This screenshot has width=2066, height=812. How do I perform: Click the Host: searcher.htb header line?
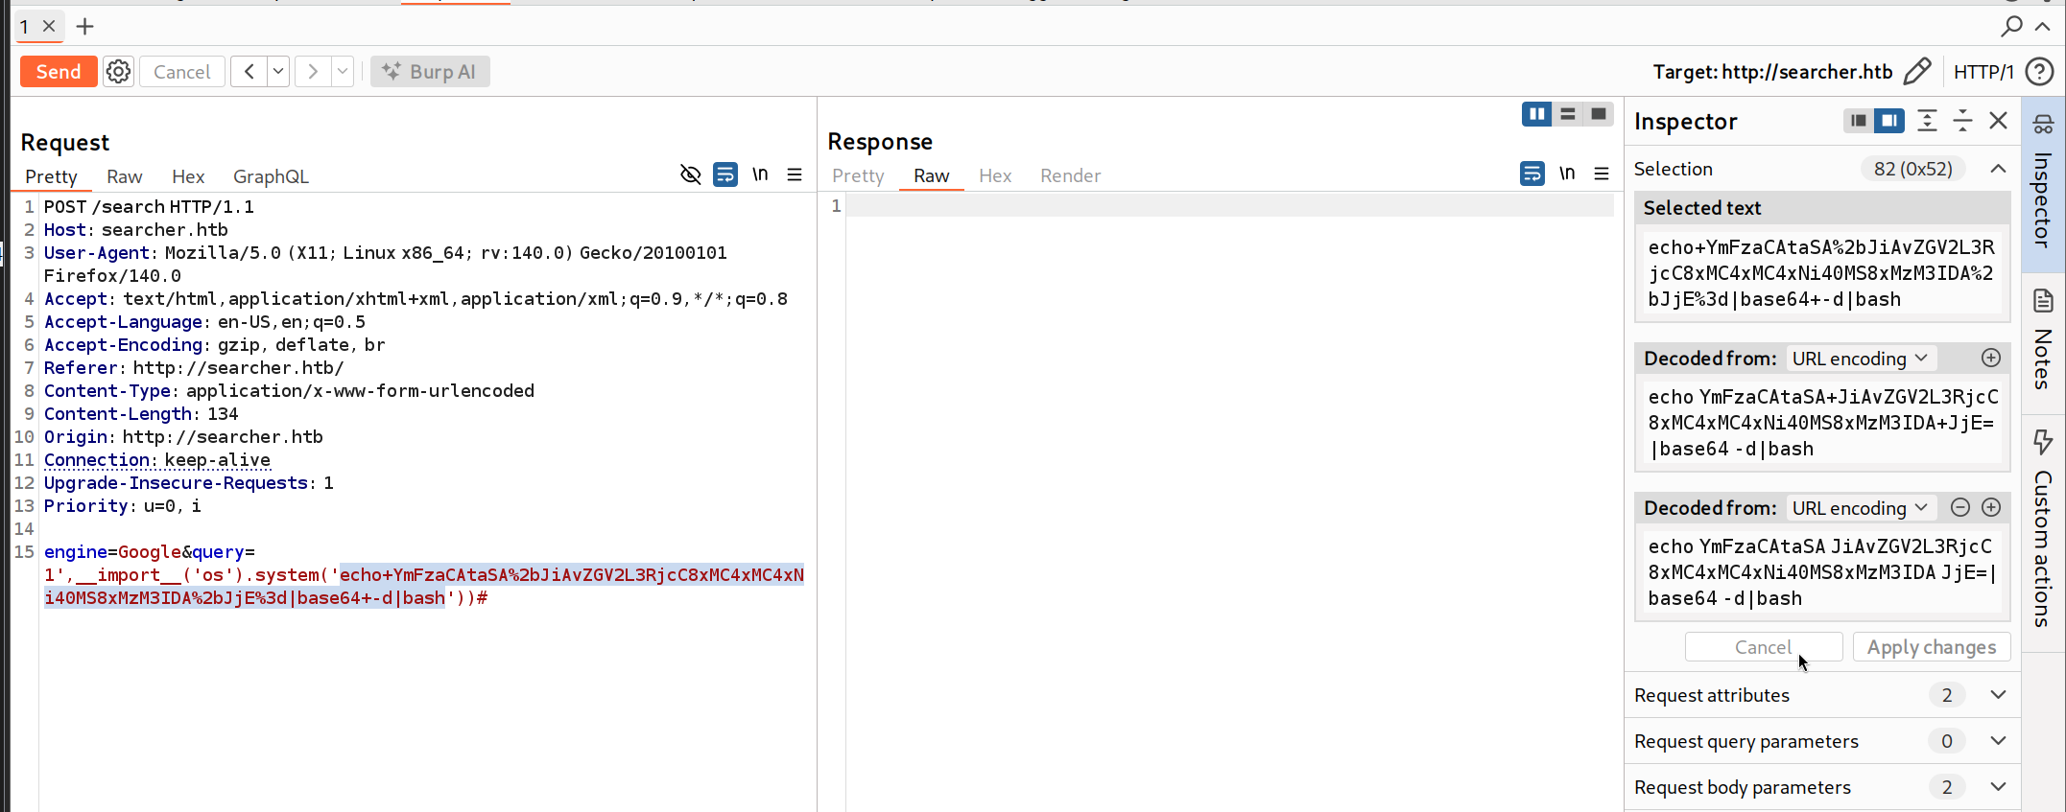point(136,230)
